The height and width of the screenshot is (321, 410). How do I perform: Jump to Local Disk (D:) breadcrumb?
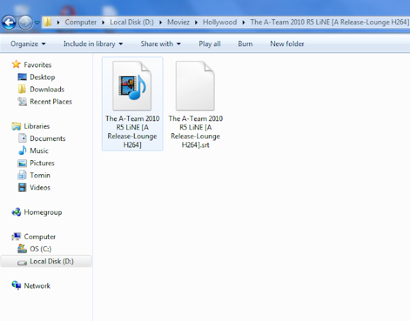click(x=131, y=22)
